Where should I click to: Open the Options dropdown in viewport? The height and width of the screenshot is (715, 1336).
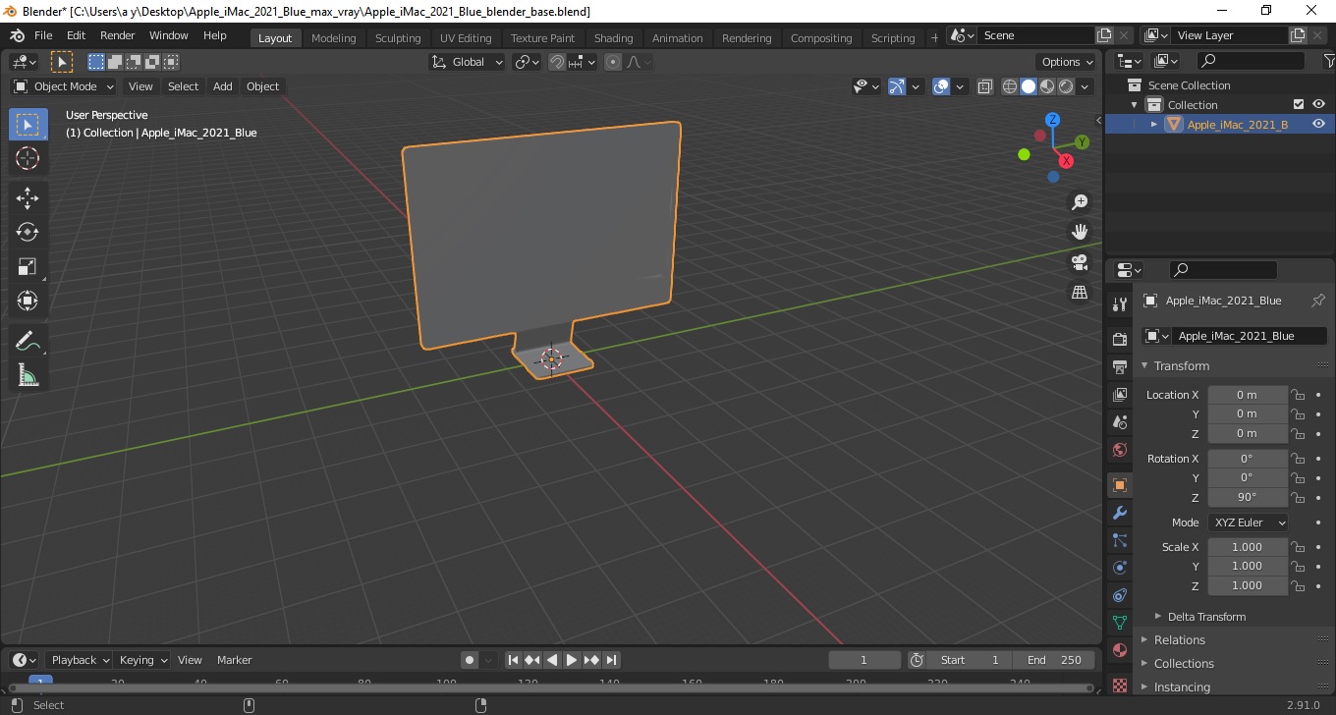pos(1068,62)
